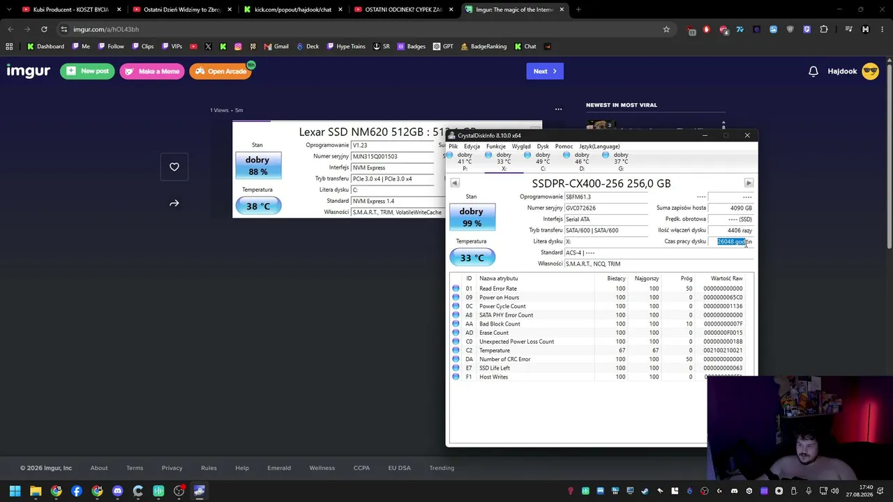Click the dobry 99 % health status button
893x502 pixels.
point(472,217)
